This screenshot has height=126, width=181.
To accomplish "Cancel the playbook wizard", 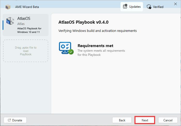I will click(x=168, y=120).
